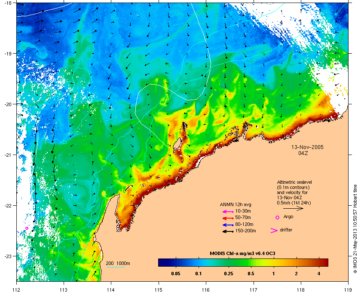Click the magenta 10-30m legend arrow
This screenshot has width=361, height=292.
228,211
